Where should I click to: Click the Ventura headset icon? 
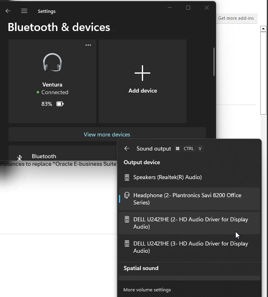52,62
